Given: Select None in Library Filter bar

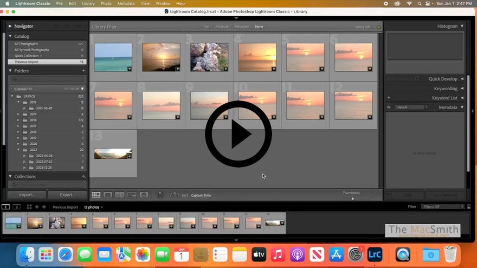Looking at the screenshot, I should pos(259,26).
